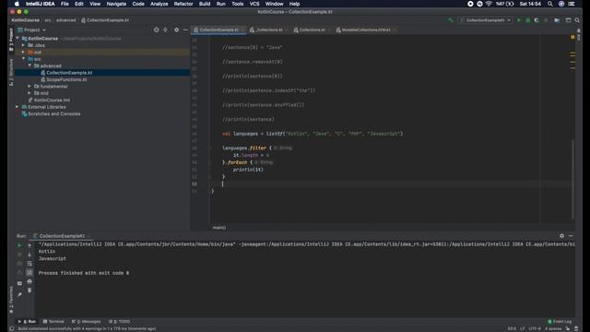Select ScopeFunctions.kt in the project tree
The image size is (590, 332).
tap(66, 79)
